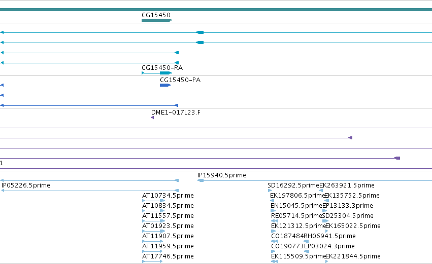432x264 pixels.
Task: Click the CG15450-RA label
Action: tap(162, 68)
